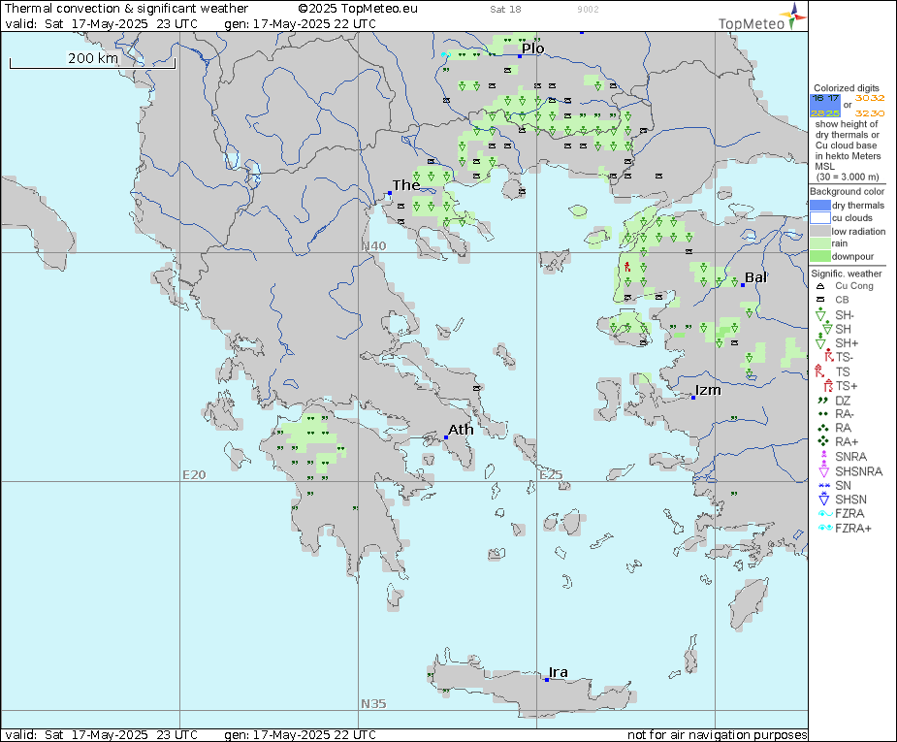Screen dimensions: 897x742
Task: Click the Ath city label
Action: click(461, 429)
